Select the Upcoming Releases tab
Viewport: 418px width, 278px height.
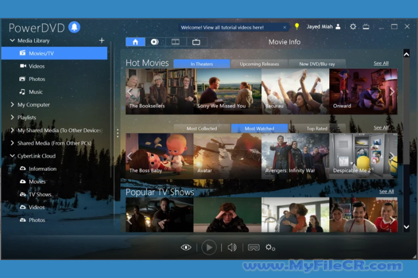coord(259,64)
